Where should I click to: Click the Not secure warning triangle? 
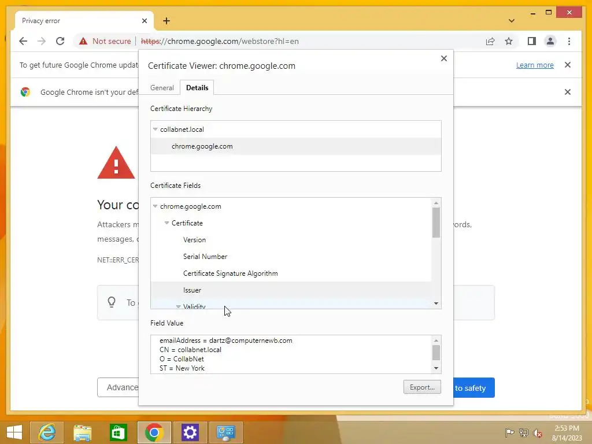(83, 41)
